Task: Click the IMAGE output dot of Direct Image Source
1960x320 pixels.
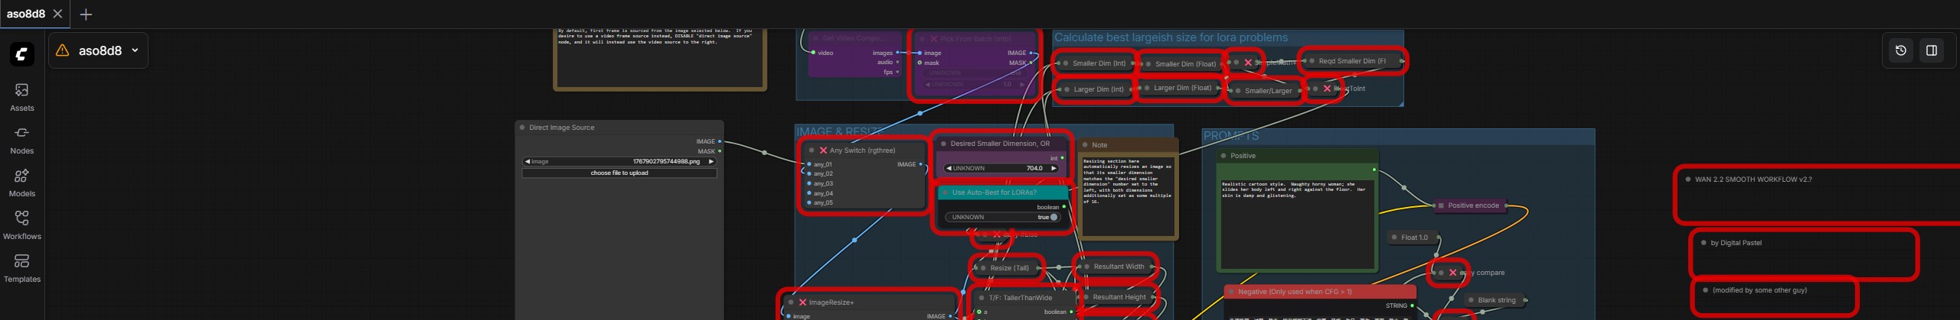Action: click(x=719, y=141)
